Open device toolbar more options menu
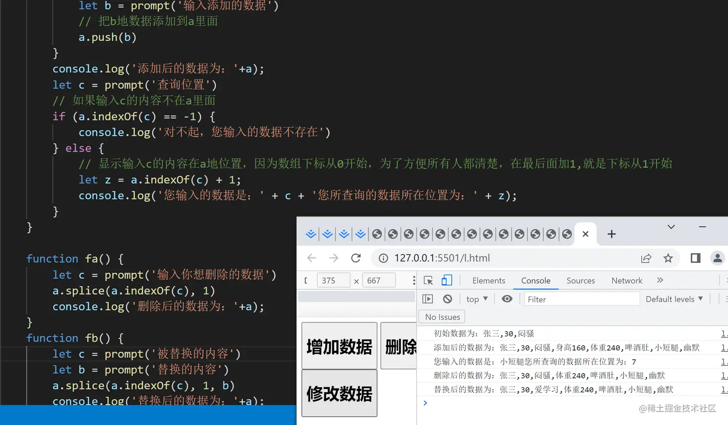Screen dimensions: 728x425 coord(414,280)
